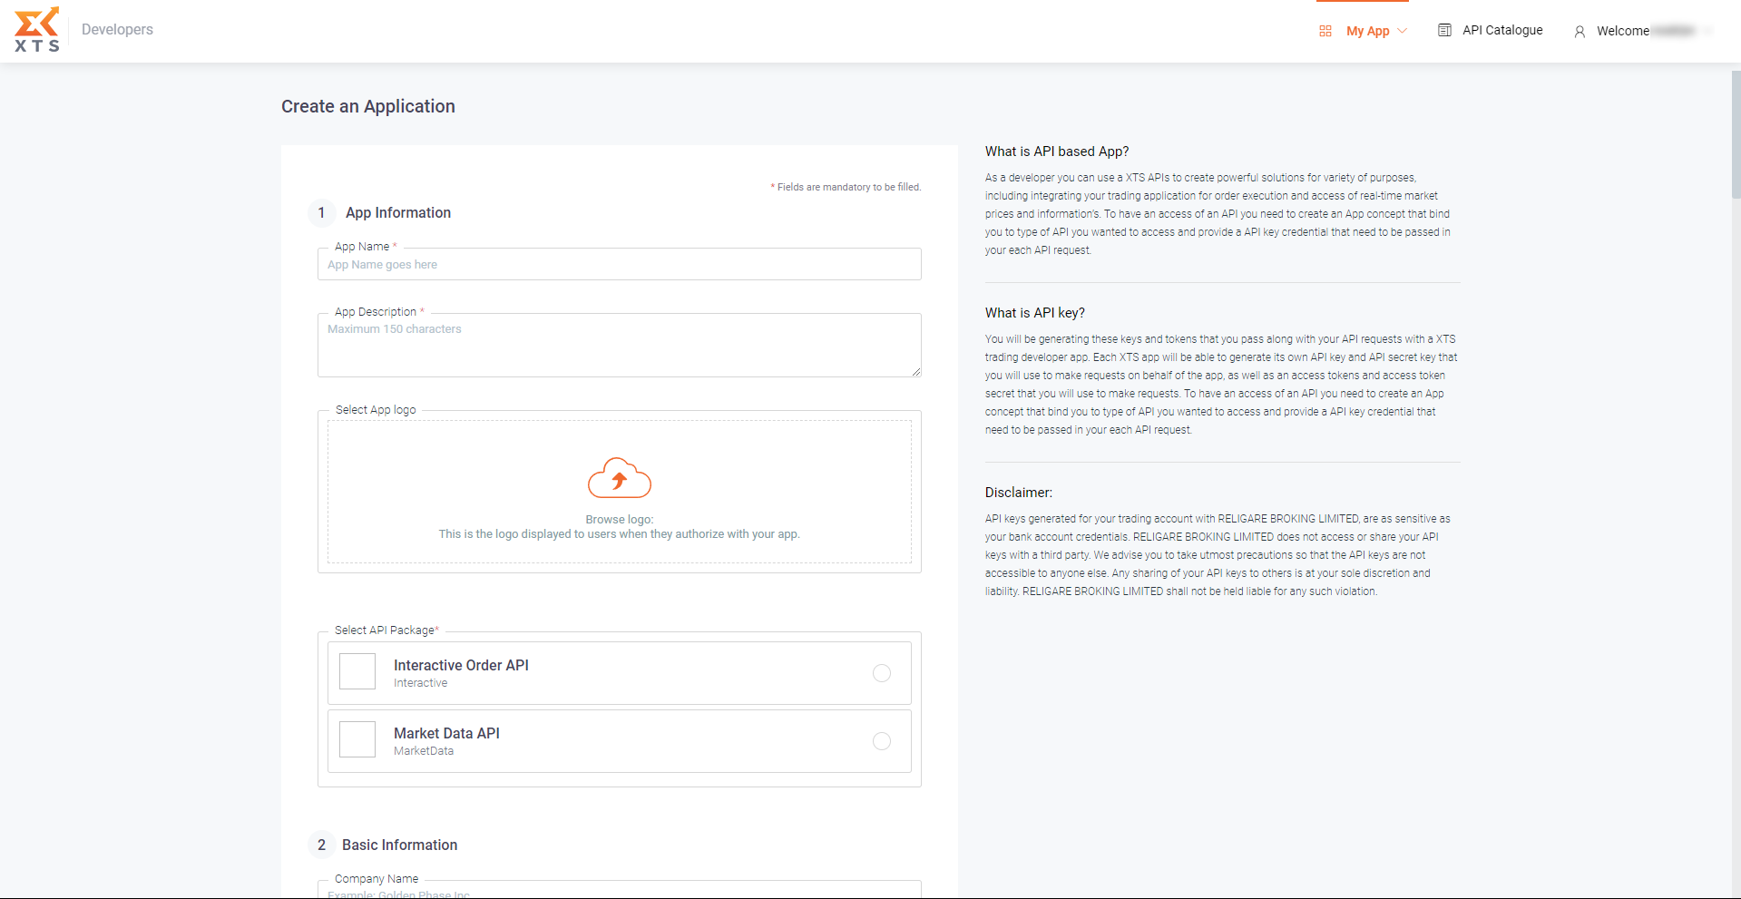Click the Market Data API package thumbnail

point(357,740)
